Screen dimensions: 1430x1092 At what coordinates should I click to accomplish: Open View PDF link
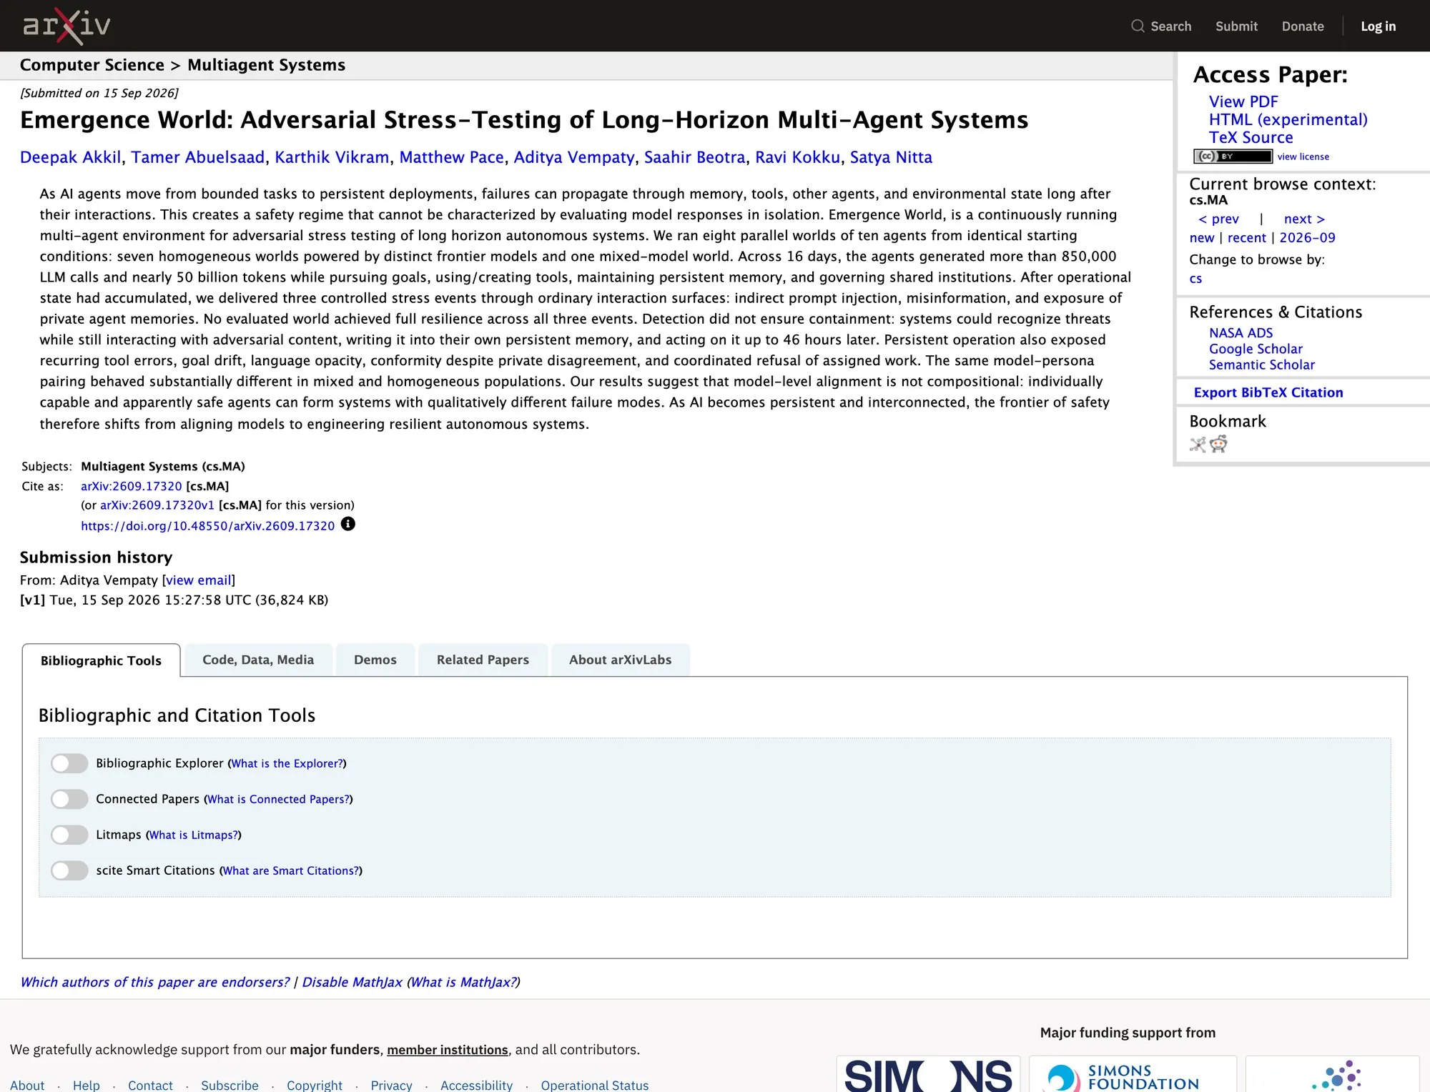coord(1243,101)
